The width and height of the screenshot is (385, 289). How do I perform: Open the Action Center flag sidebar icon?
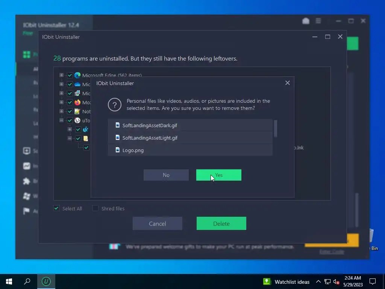pos(26,211)
